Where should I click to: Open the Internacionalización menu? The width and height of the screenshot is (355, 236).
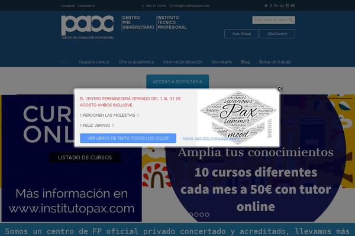pos(183,62)
